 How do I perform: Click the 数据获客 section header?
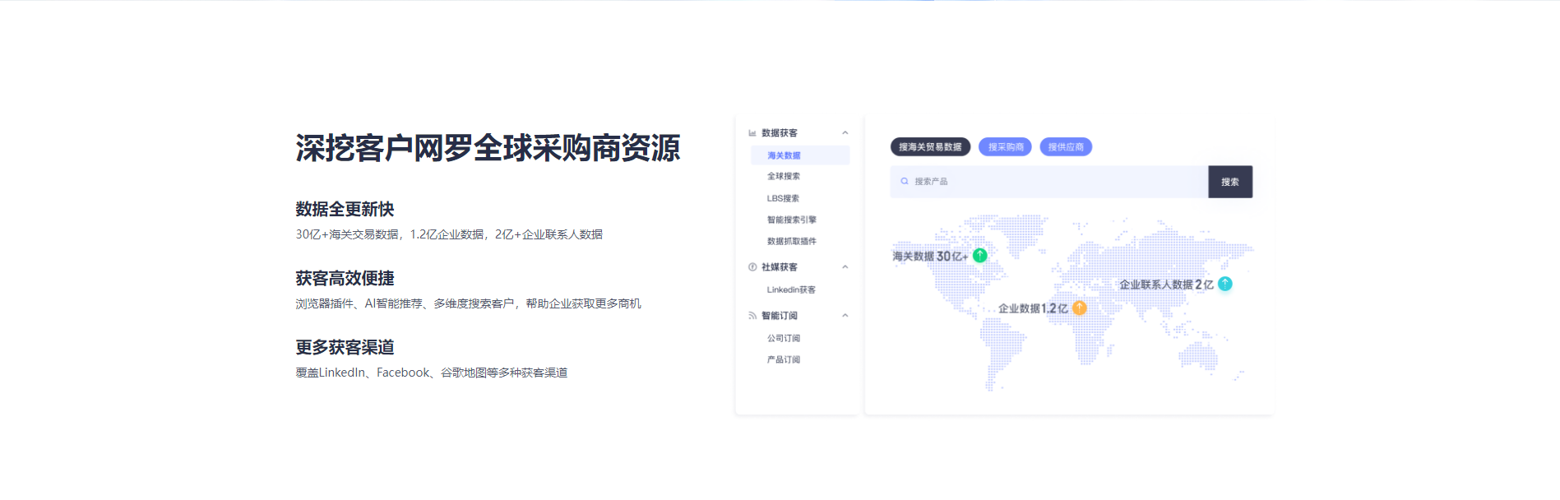(x=779, y=133)
